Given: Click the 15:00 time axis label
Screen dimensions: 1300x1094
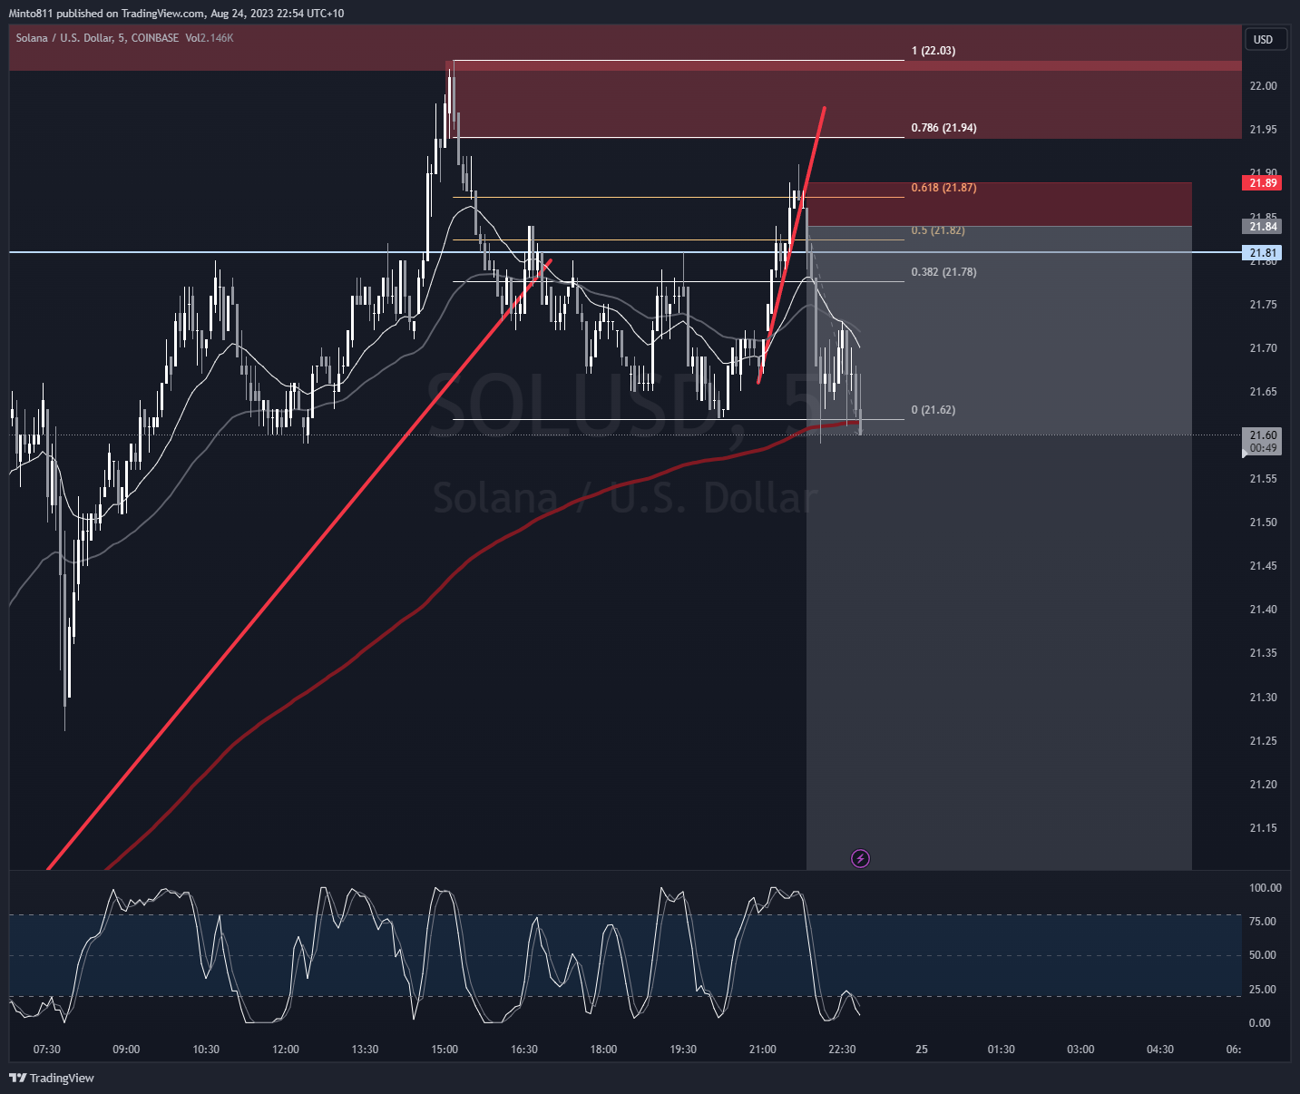Looking at the screenshot, I should [x=445, y=1050].
